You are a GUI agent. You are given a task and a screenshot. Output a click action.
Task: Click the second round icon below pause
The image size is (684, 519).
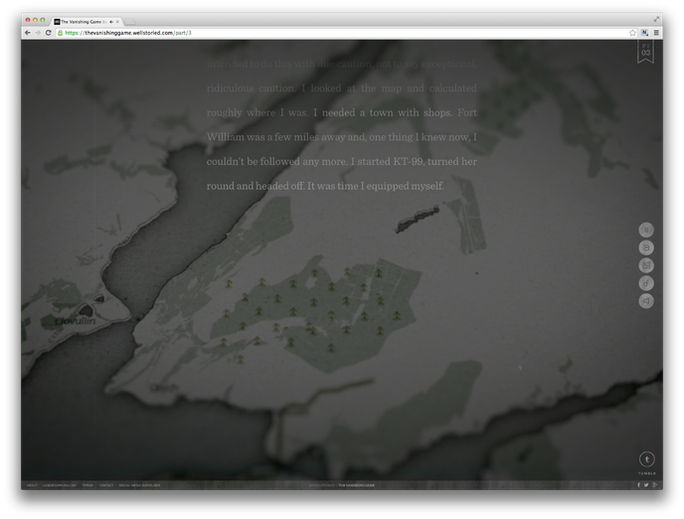coord(646,248)
